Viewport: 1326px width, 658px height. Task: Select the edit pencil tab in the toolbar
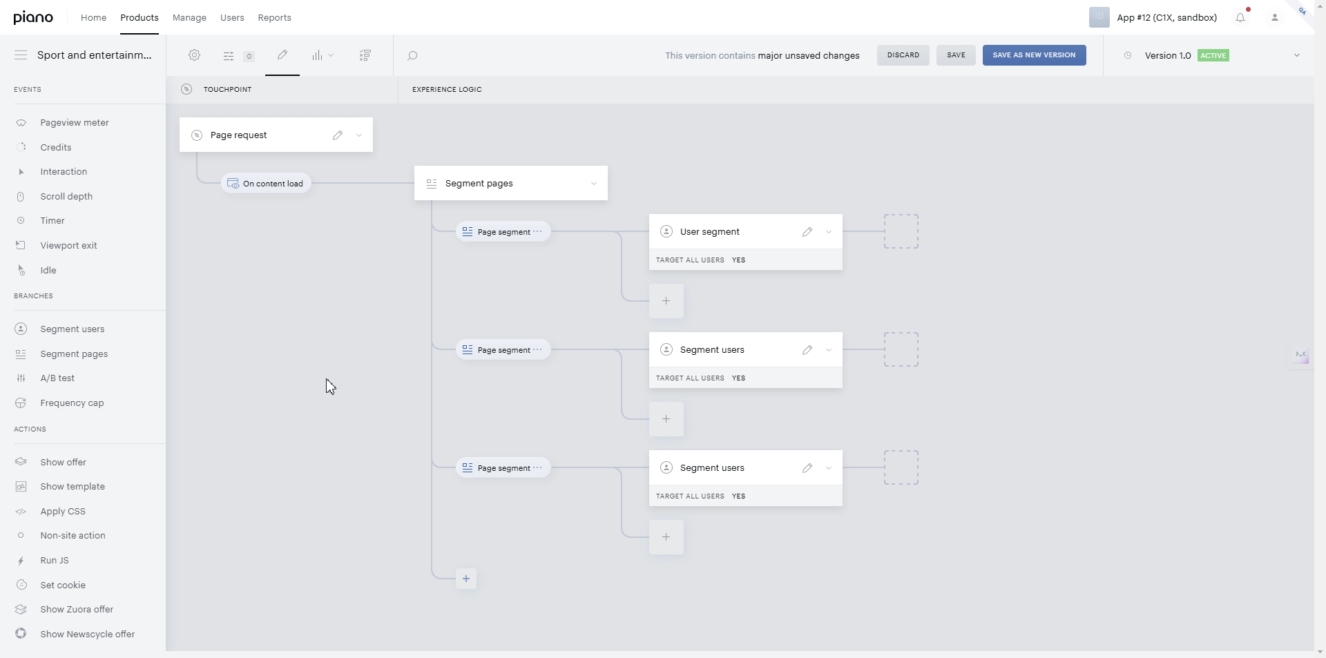pos(282,55)
